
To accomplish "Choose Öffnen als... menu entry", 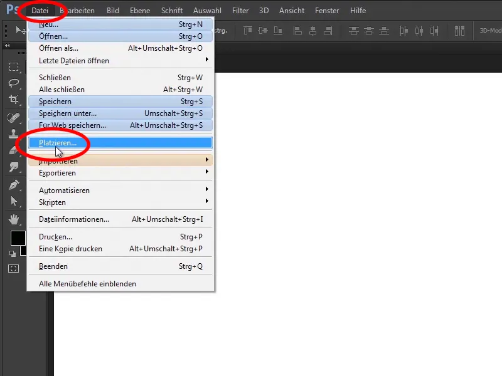I will (120, 48).
